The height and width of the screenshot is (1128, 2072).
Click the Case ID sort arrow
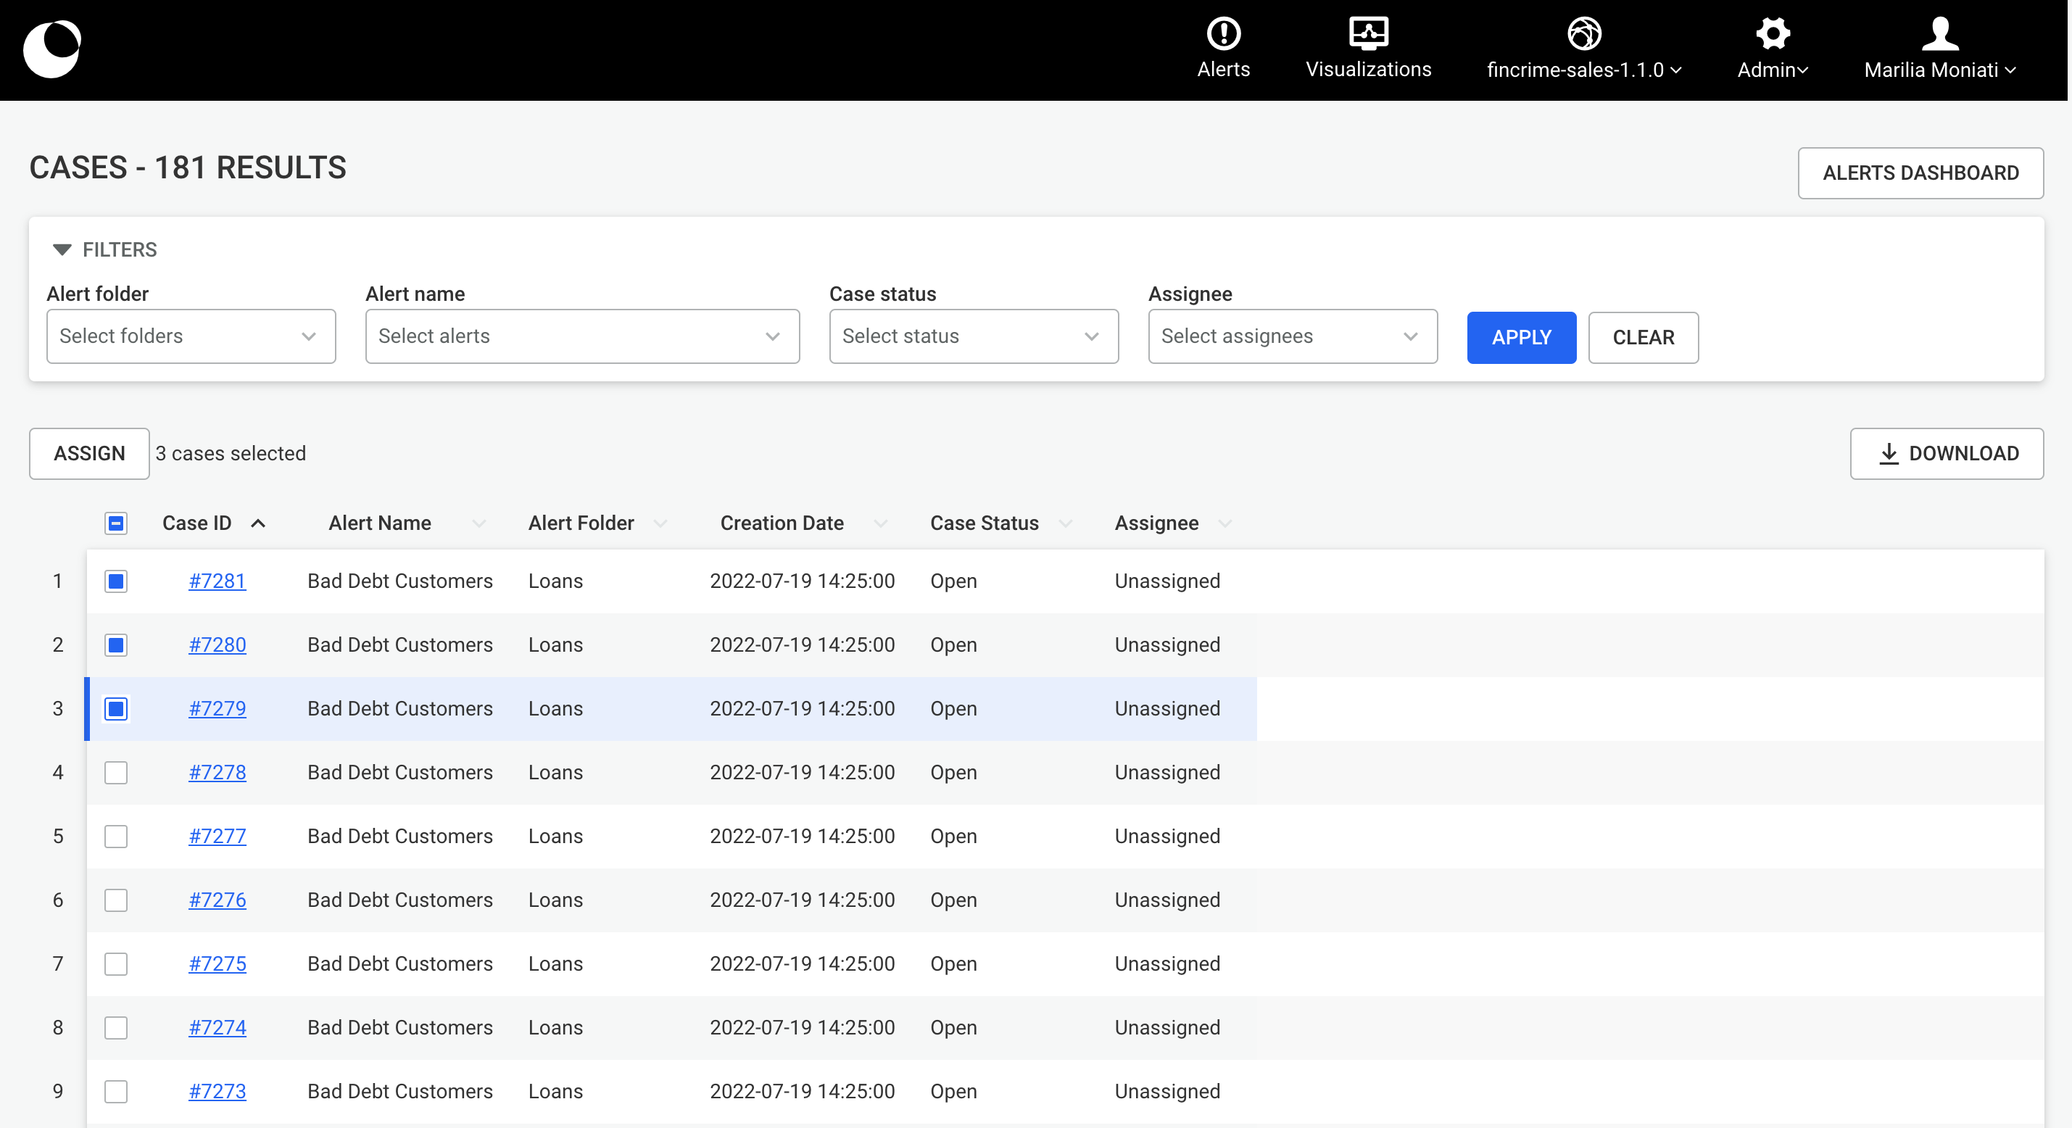258,524
